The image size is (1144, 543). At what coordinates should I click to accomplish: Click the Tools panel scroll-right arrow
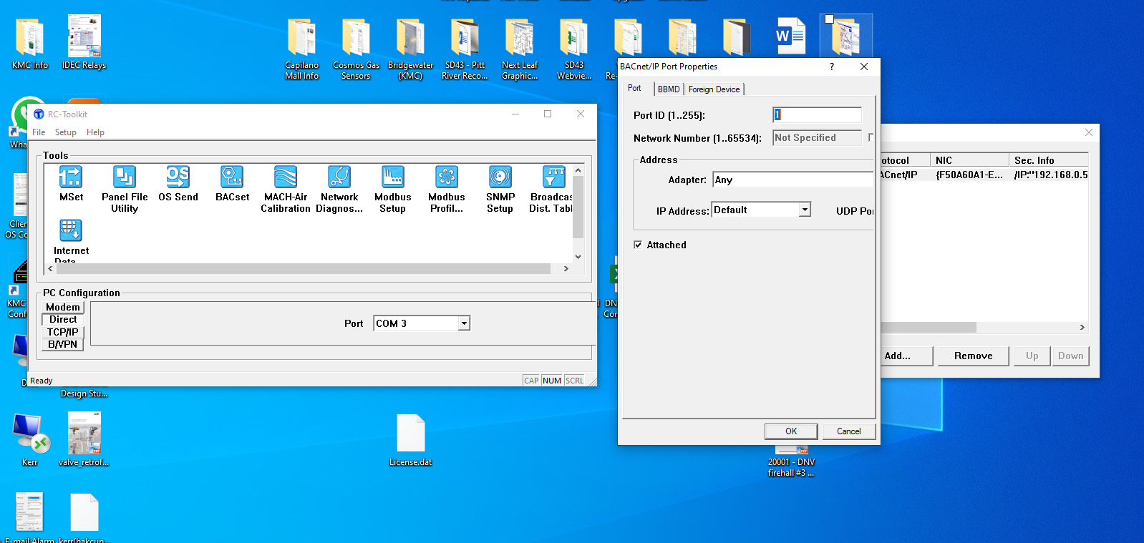click(x=566, y=268)
